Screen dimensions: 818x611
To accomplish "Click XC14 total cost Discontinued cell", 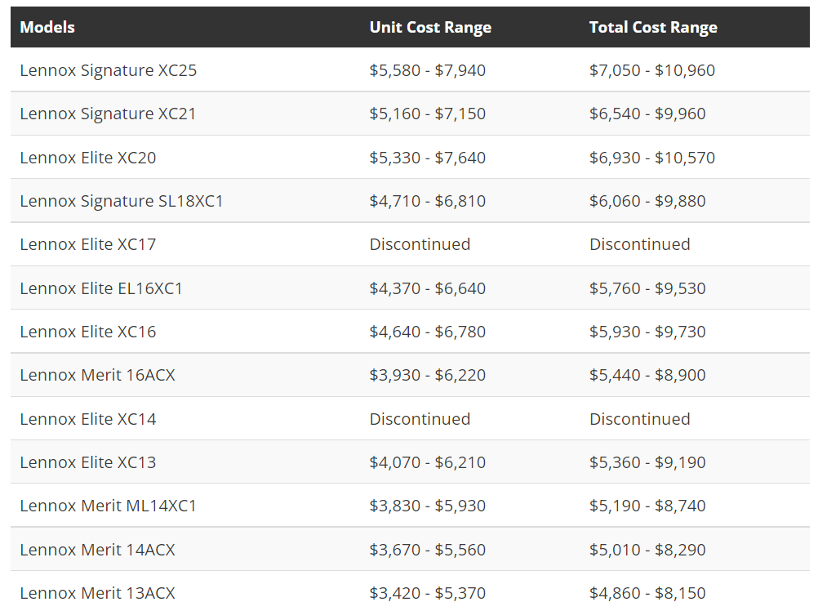I will (x=639, y=419).
